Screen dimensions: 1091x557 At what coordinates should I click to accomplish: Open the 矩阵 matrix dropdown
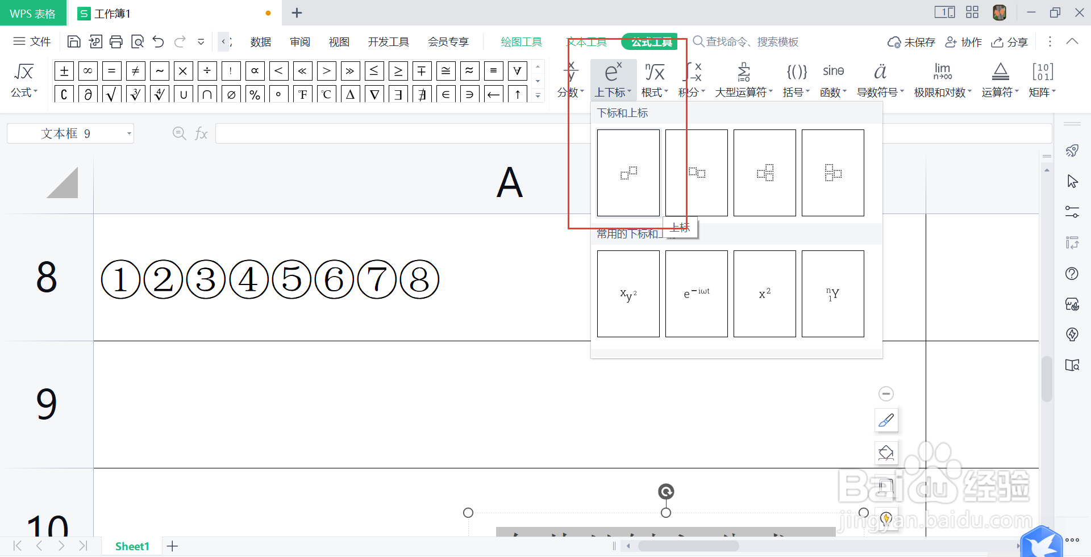click(x=1042, y=79)
